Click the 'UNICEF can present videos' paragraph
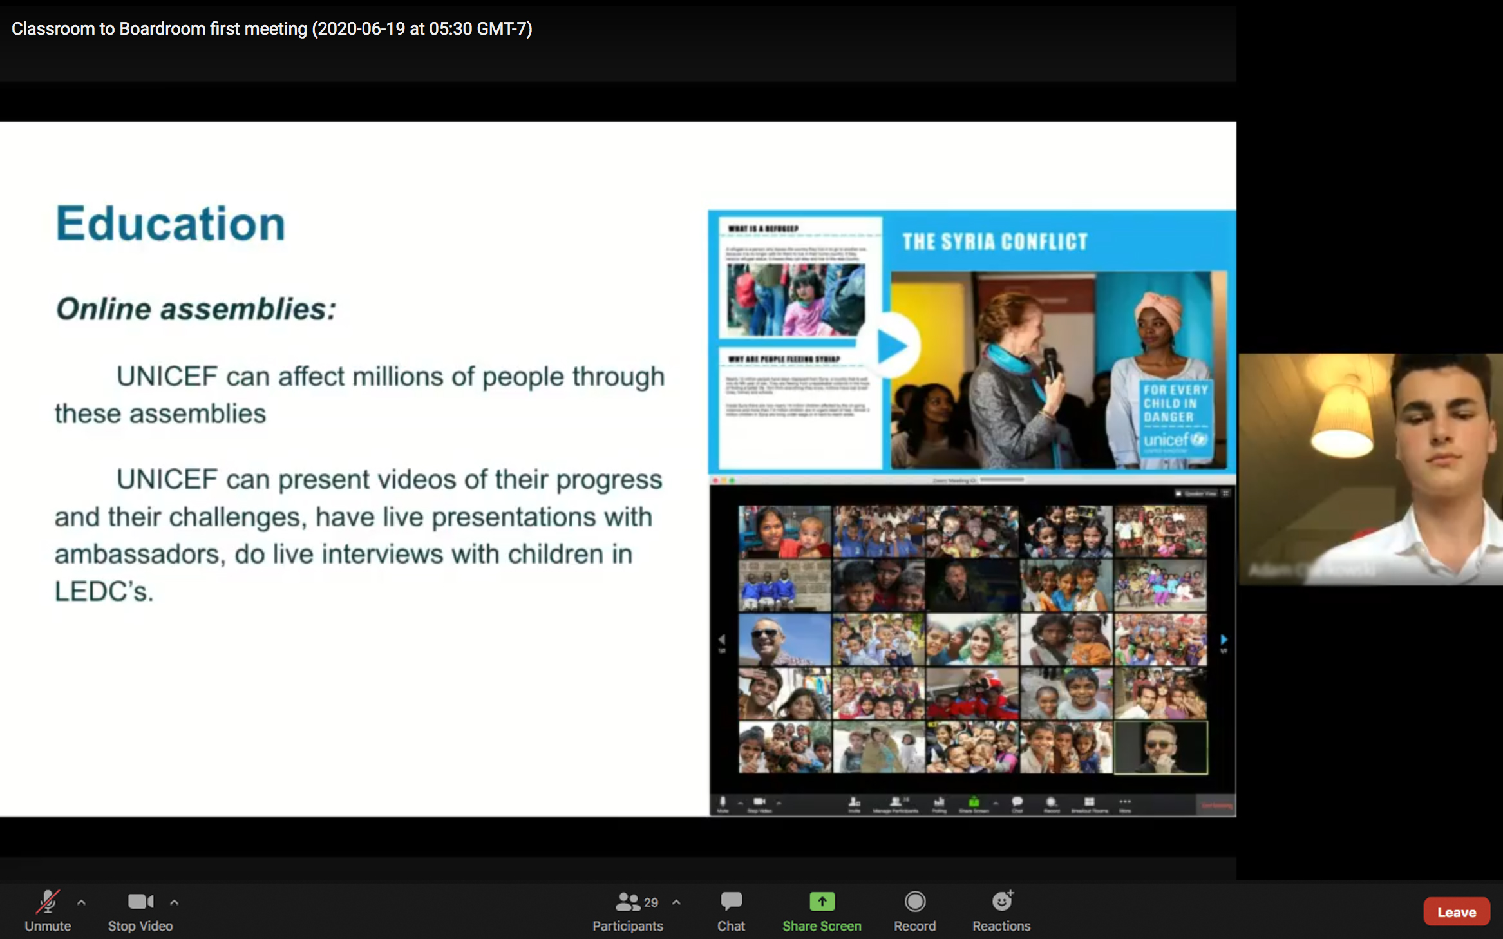Screen dimensions: 1503x939 (358, 535)
